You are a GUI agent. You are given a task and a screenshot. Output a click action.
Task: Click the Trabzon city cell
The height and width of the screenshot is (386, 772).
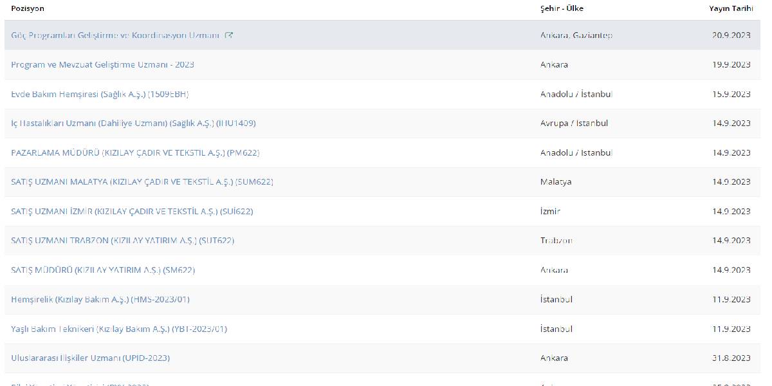pos(556,241)
